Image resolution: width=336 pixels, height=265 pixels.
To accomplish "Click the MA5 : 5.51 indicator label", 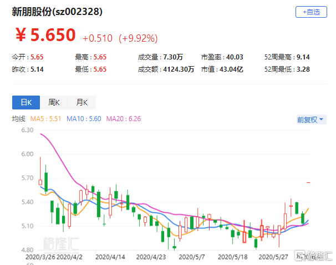I will (x=45, y=119).
